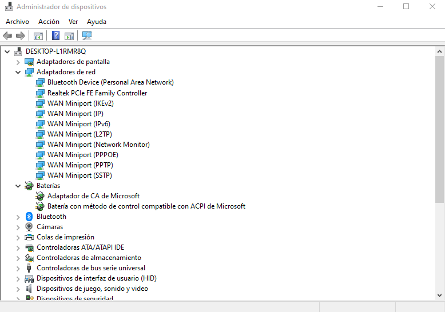The height and width of the screenshot is (312, 445).
Task: Click the ACPI Batería device icon
Action: point(40,206)
